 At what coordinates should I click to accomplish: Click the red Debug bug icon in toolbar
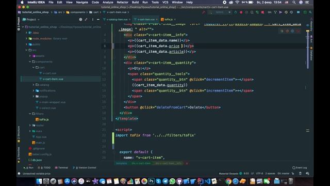pyautogui.click(x=241, y=12)
